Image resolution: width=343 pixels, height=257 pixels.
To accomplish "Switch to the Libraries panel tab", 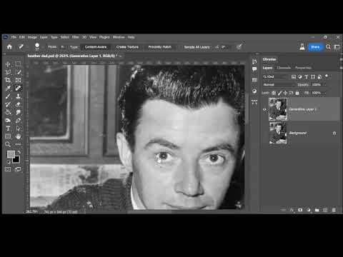I will (269, 59).
